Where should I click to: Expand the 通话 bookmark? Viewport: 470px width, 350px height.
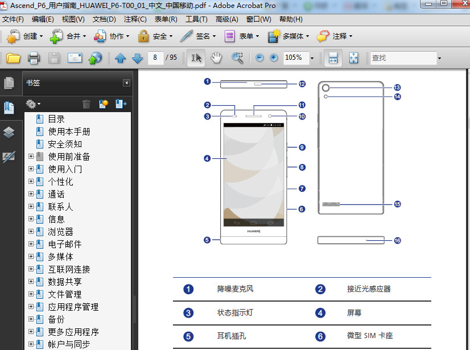(x=31, y=194)
